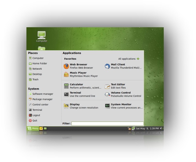Image resolution: width=196 pixels, height=162 pixels.
Task: Open Software manager from System
Action: 41,94
